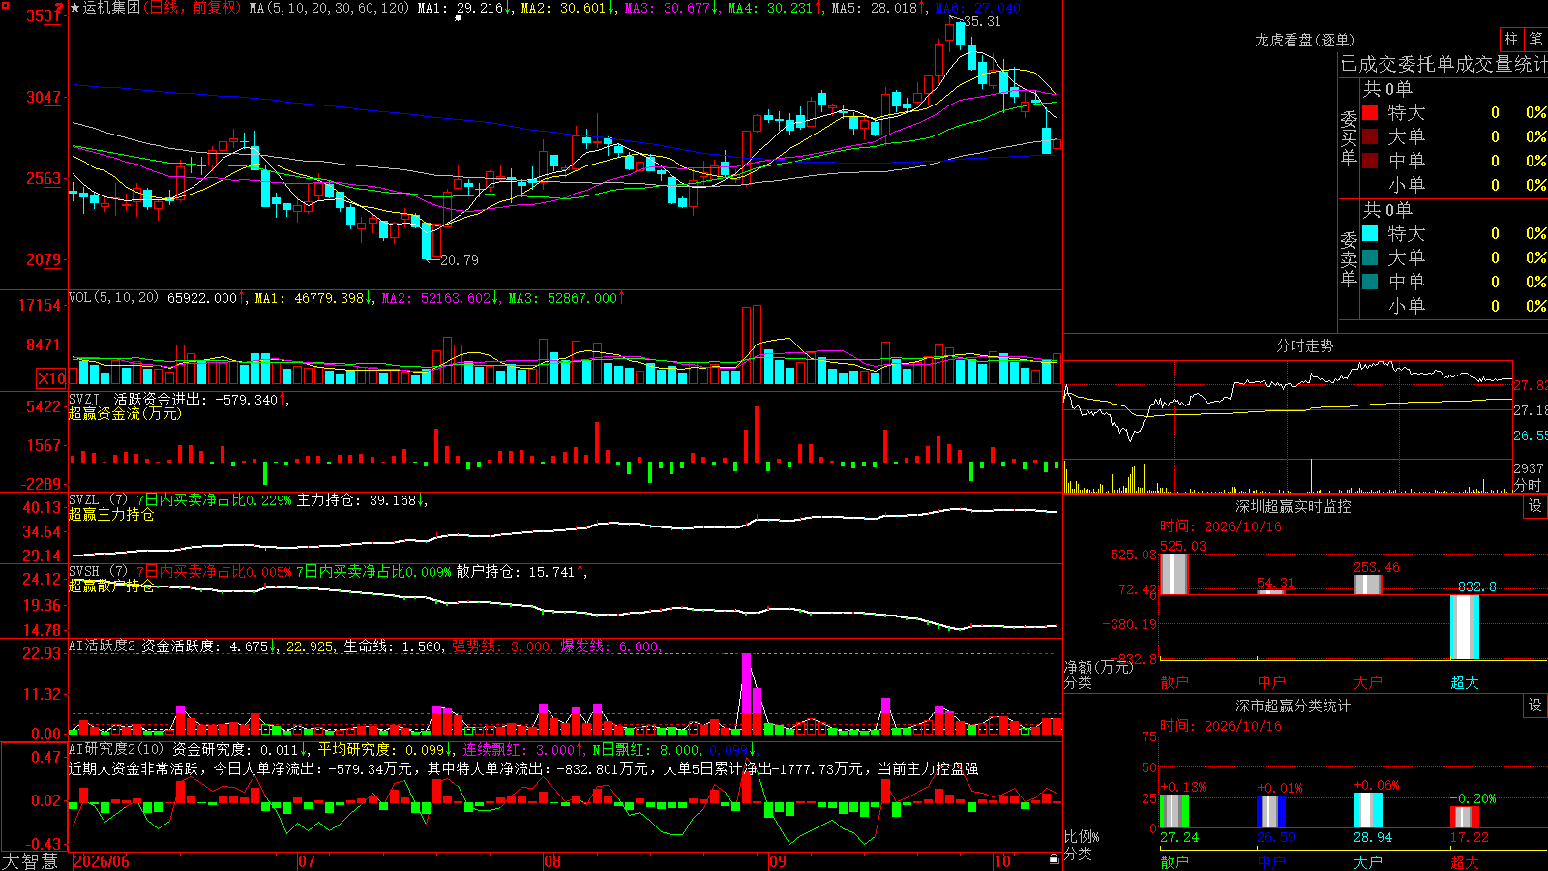The height and width of the screenshot is (871, 1548).
Task: Click the 2026/06 date marker on timeline
Action: point(102,861)
